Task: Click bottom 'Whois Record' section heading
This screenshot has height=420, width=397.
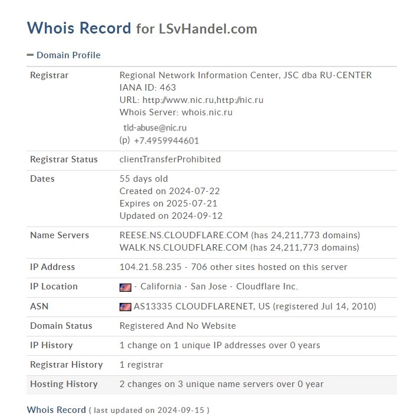Action: pos(57,410)
